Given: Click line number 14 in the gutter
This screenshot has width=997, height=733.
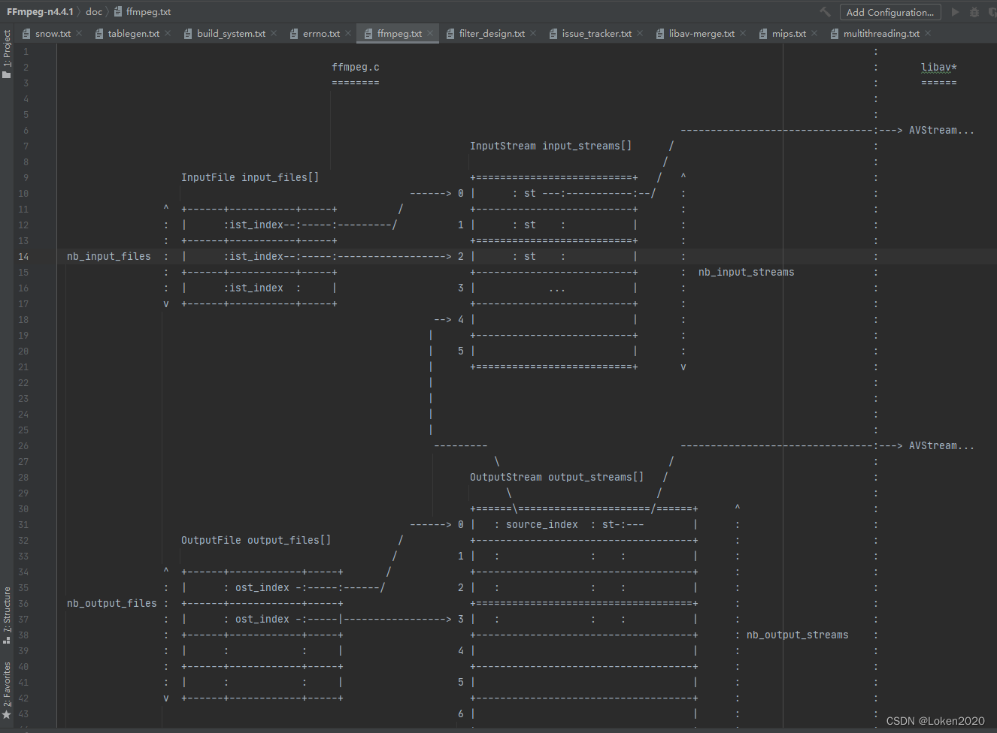Looking at the screenshot, I should pyautogui.click(x=23, y=257).
